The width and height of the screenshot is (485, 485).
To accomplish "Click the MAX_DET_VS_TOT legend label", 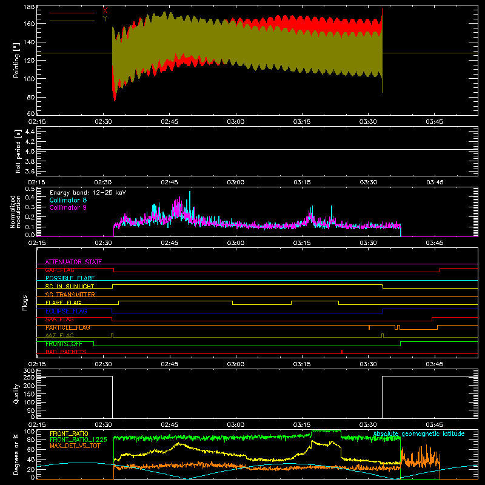I will point(75,446).
